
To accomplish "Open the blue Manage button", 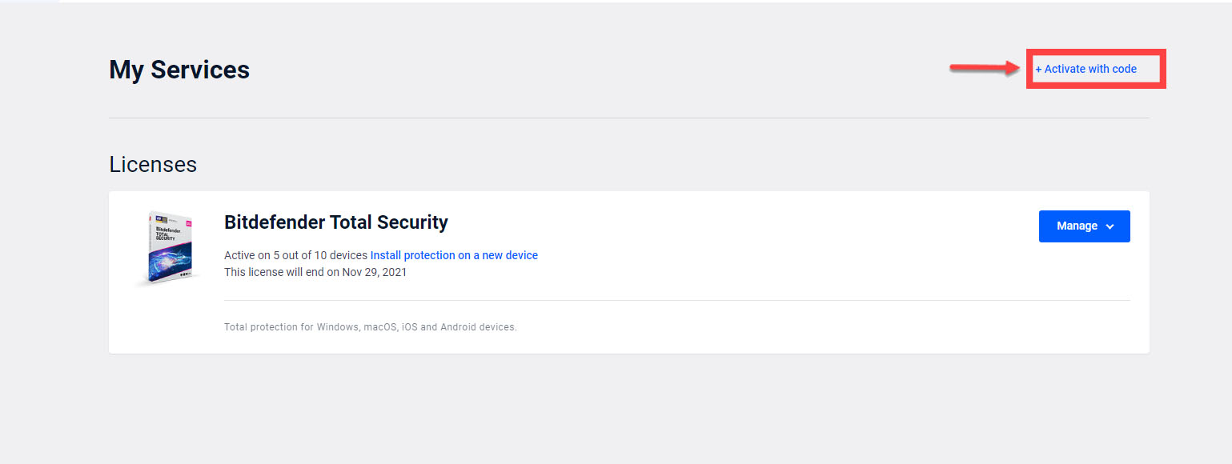I will 1085,226.
